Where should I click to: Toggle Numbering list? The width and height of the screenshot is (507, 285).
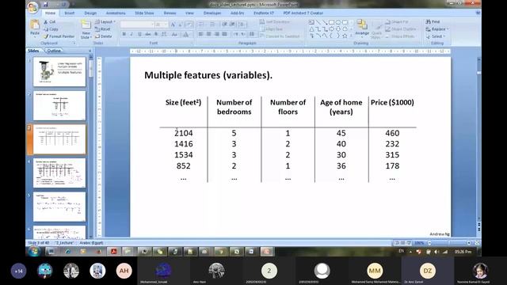[212, 25]
